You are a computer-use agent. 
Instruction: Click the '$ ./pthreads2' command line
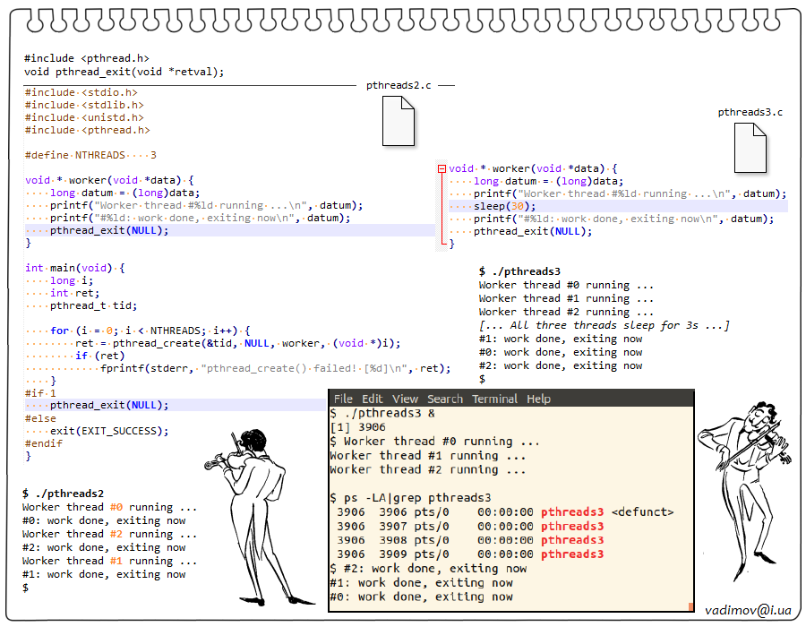[63, 494]
